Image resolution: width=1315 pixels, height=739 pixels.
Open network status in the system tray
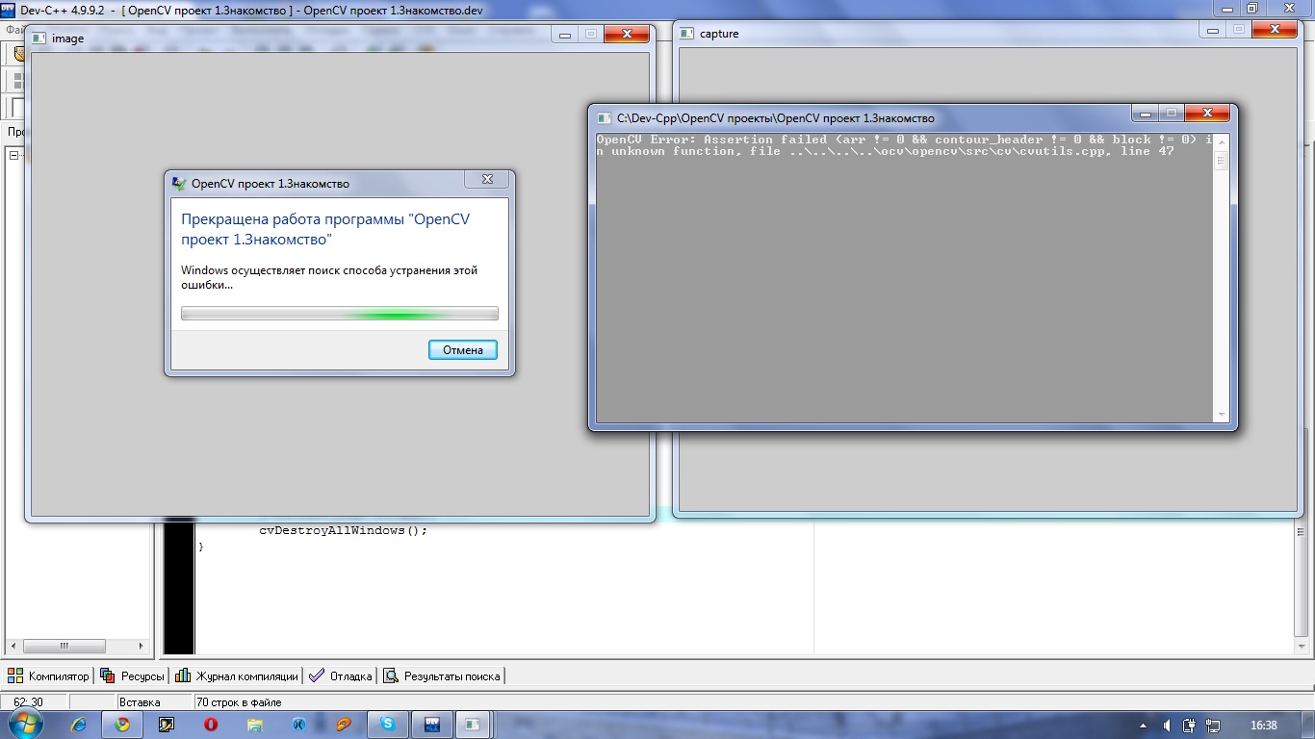(1213, 726)
